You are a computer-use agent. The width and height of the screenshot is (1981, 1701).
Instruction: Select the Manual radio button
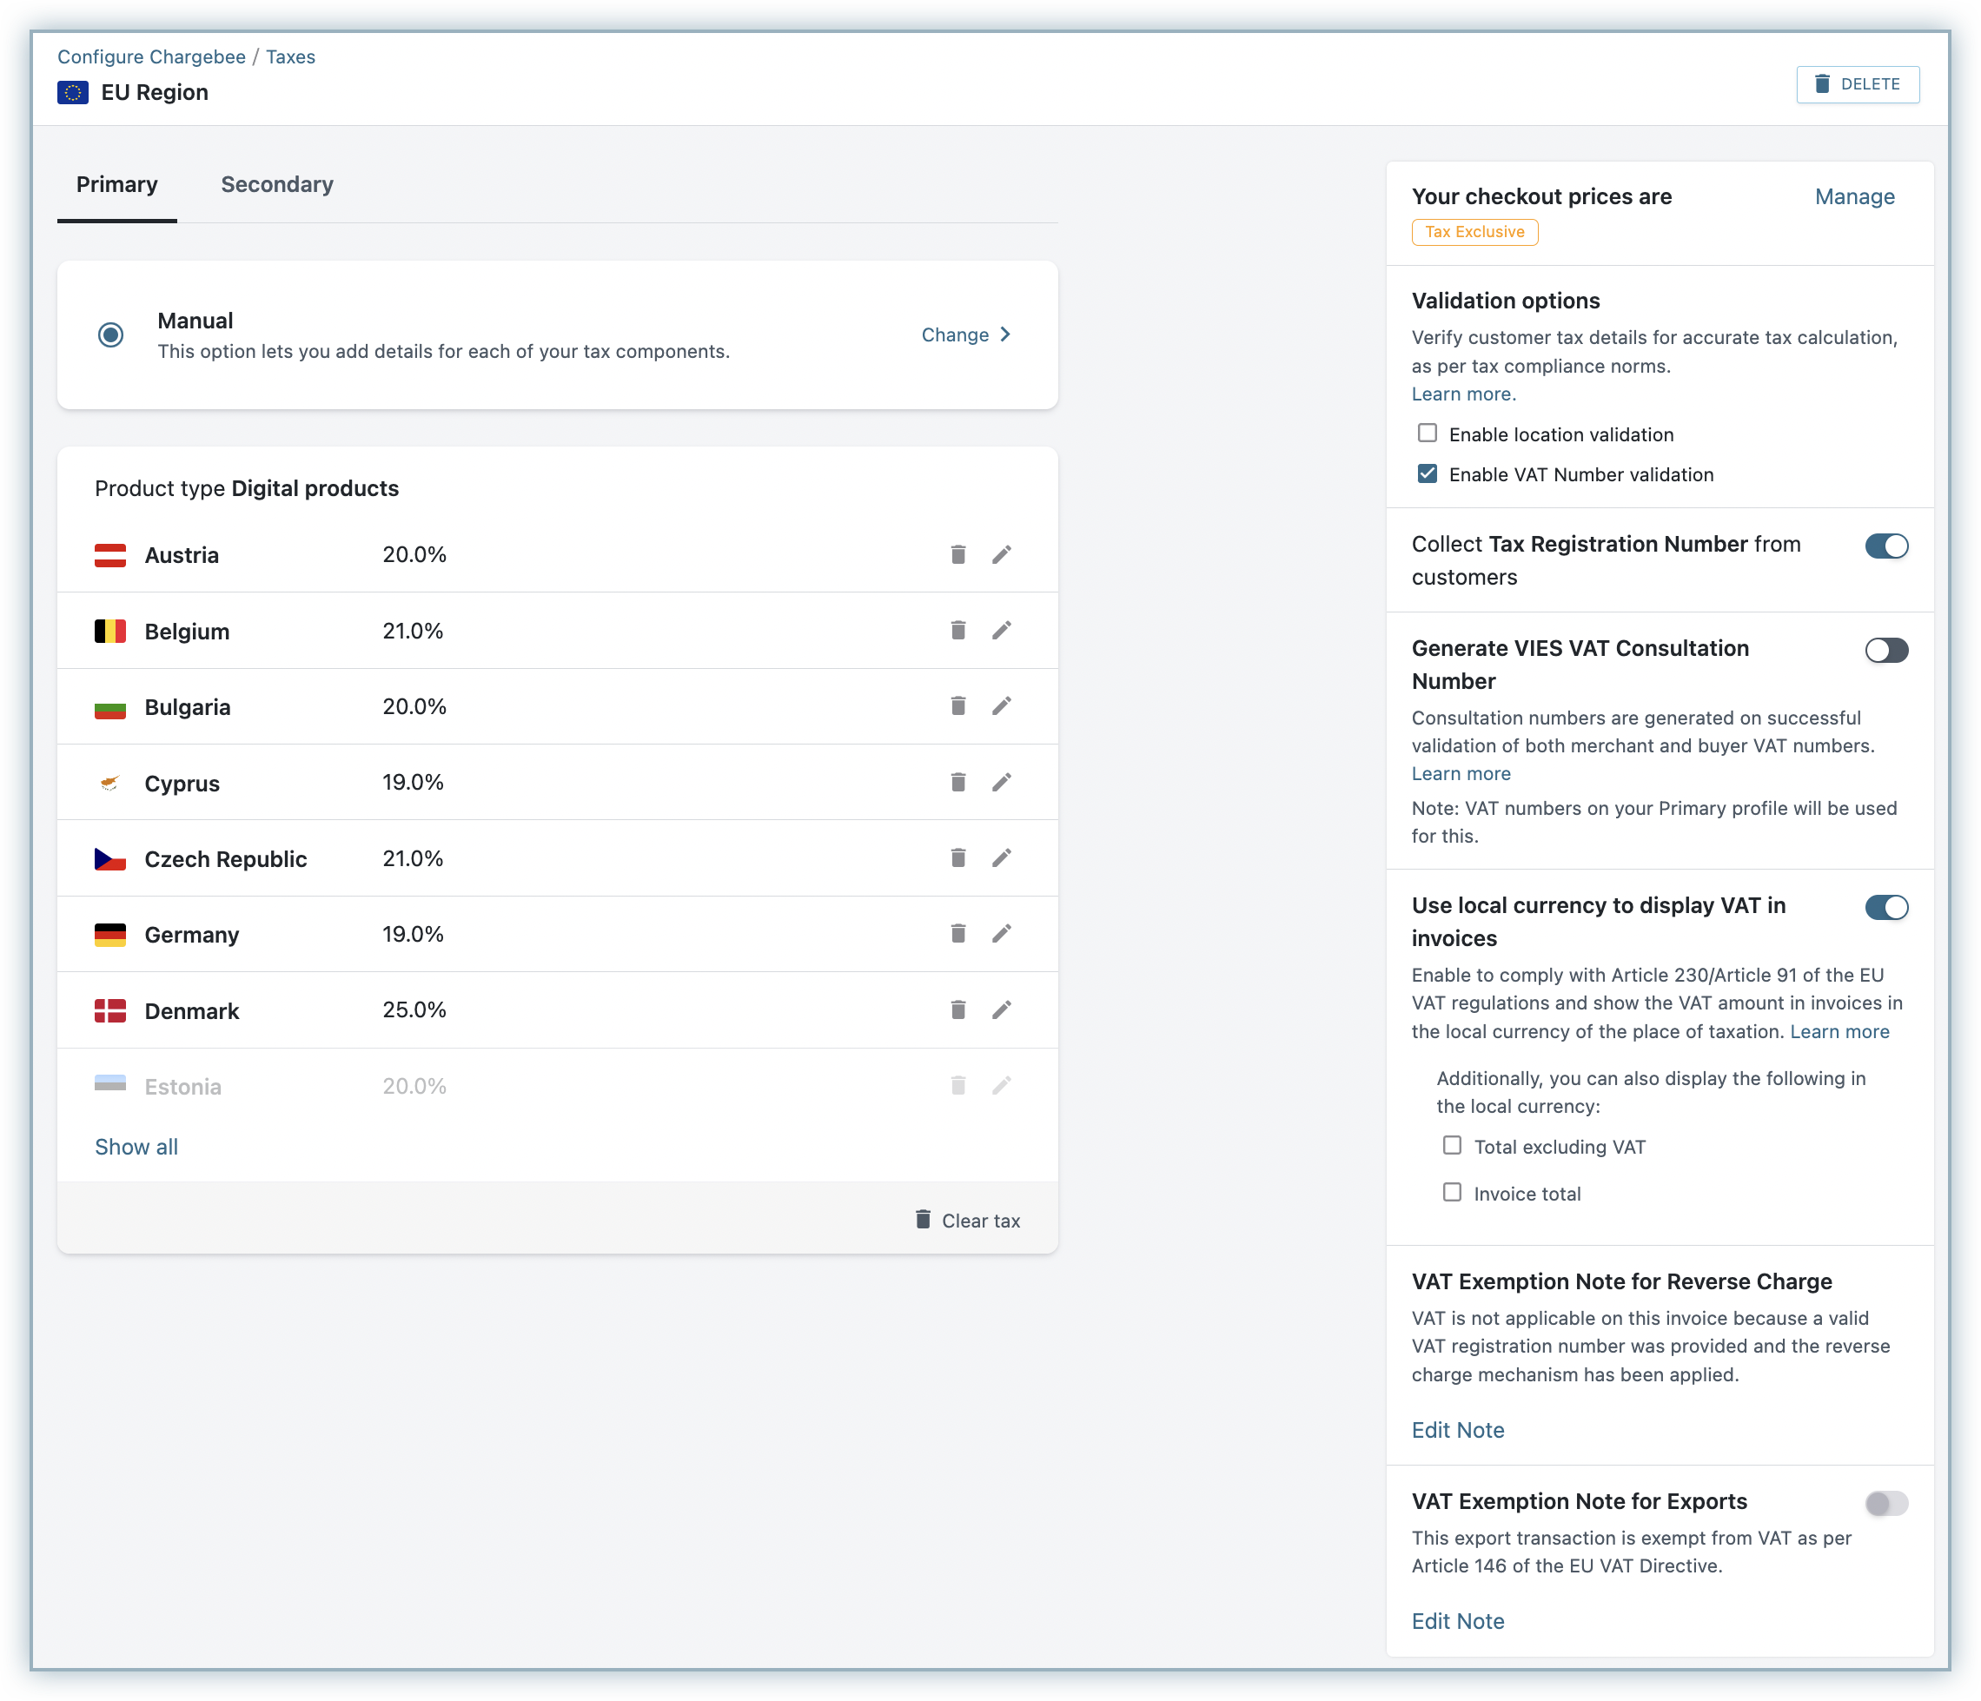[111, 334]
